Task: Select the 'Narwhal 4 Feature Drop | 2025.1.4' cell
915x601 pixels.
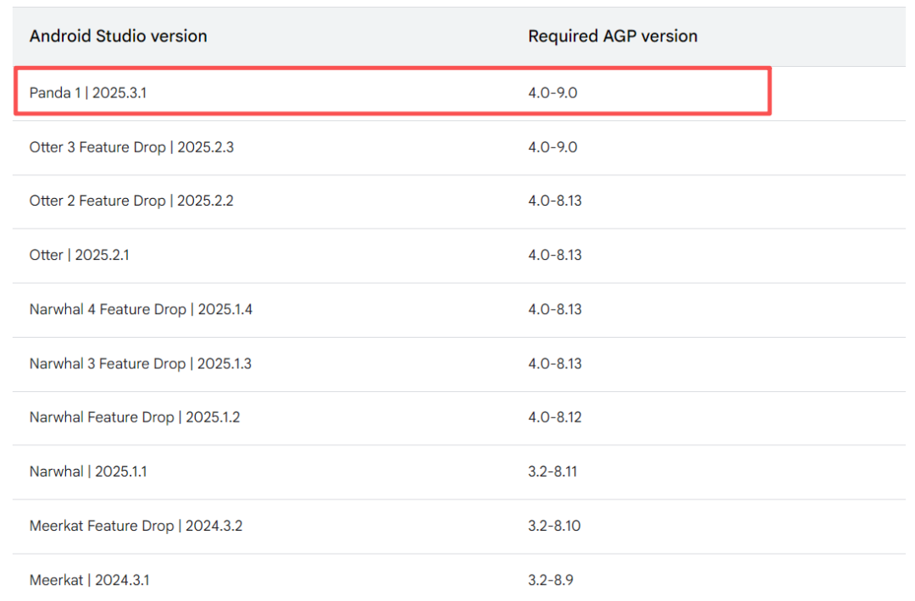Action: click(141, 310)
